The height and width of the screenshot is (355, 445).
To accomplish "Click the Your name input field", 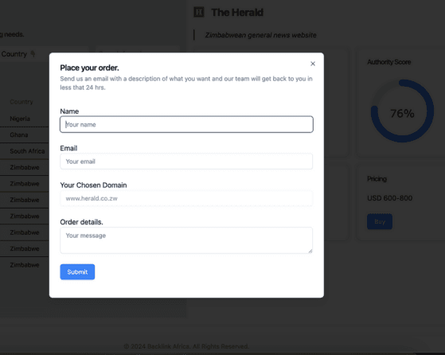I will click(x=186, y=124).
